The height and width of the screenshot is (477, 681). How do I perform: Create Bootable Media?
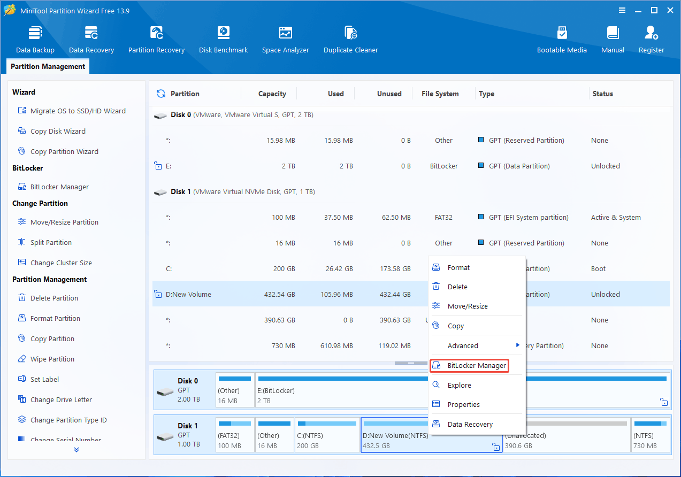point(562,39)
